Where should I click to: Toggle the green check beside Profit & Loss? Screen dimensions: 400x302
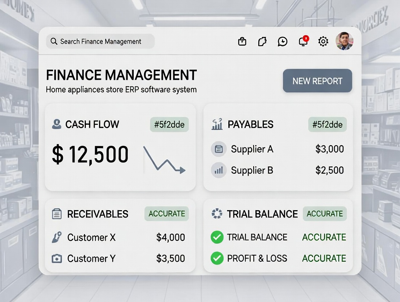tap(217, 258)
